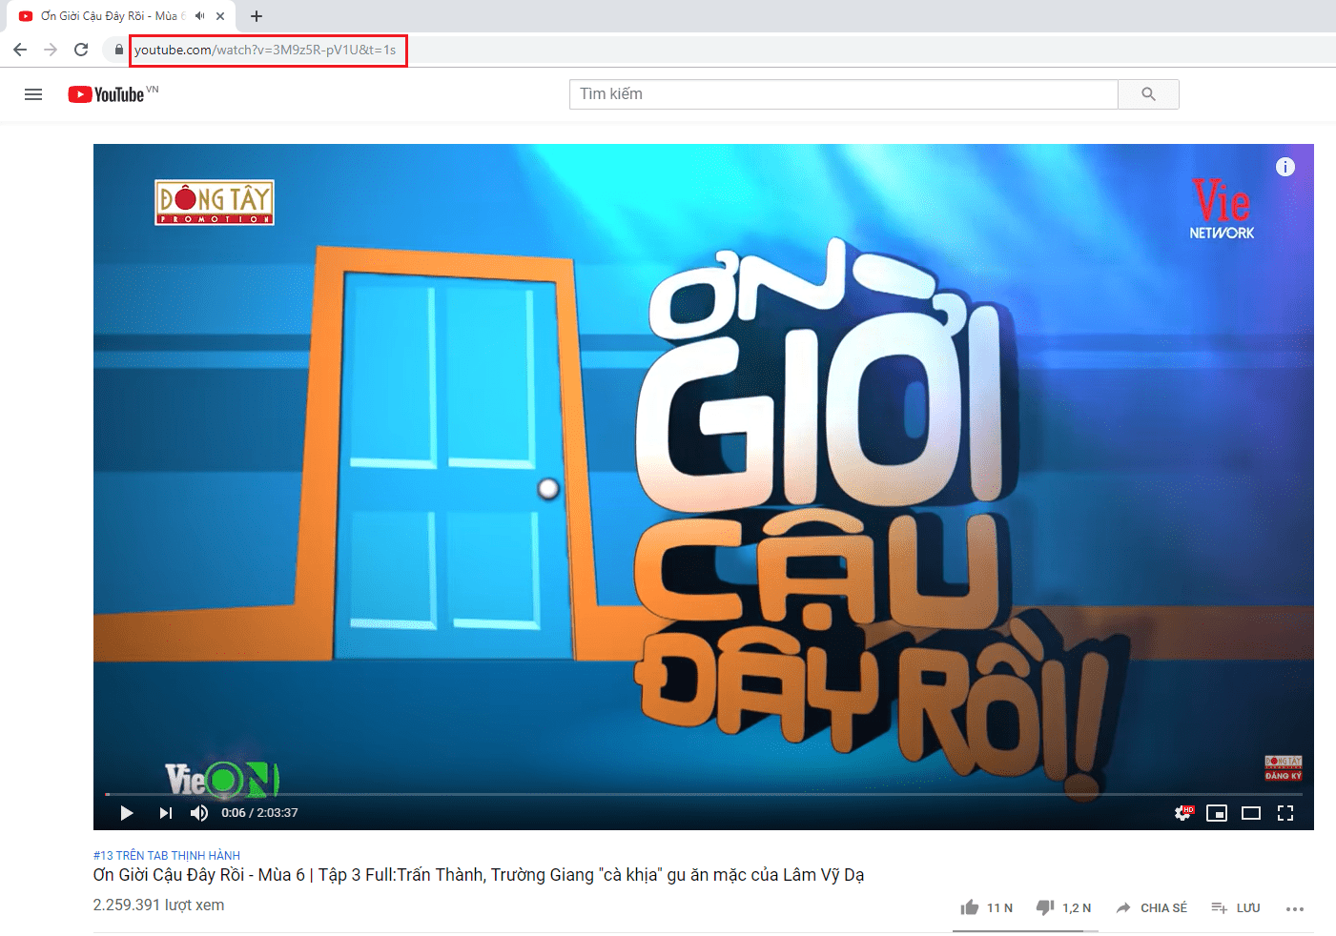Play the video
The width and height of the screenshot is (1336, 936).
[127, 813]
